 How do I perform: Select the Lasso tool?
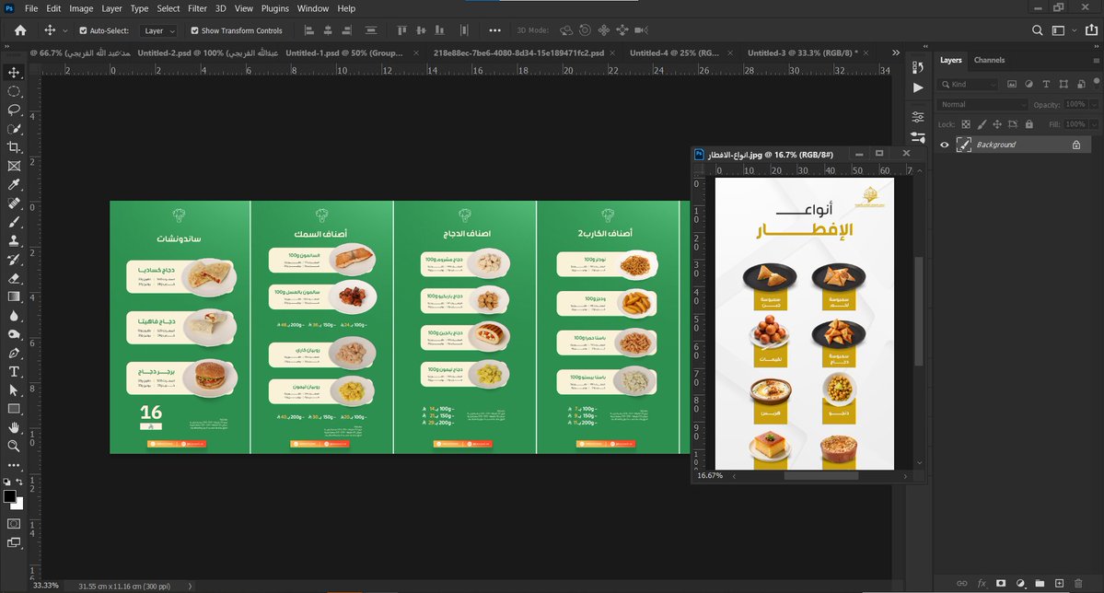click(14, 110)
